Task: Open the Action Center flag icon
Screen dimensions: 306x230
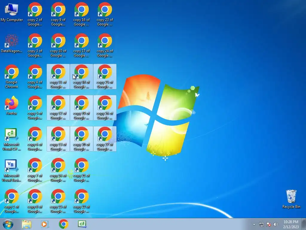Action: (269, 224)
